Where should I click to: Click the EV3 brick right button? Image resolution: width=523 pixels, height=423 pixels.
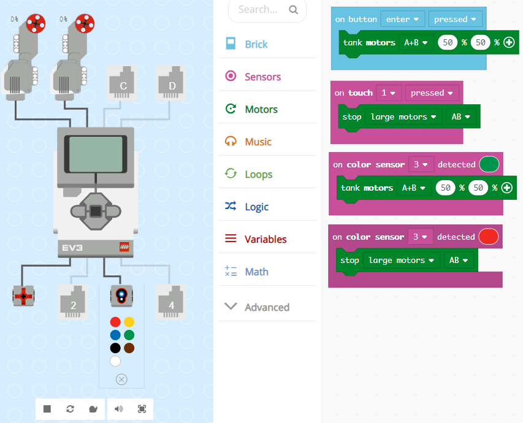click(113, 211)
